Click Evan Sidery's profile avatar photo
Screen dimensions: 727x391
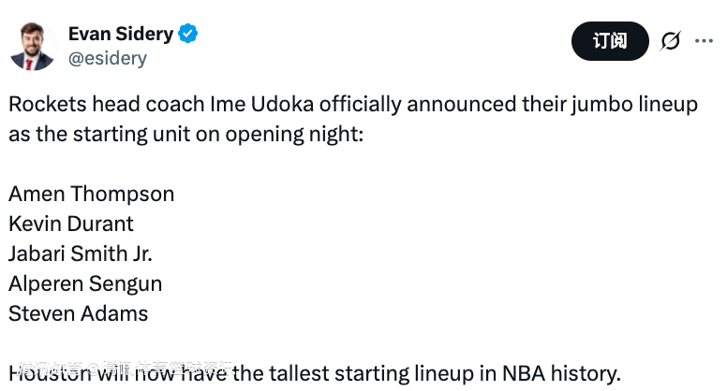point(33,46)
